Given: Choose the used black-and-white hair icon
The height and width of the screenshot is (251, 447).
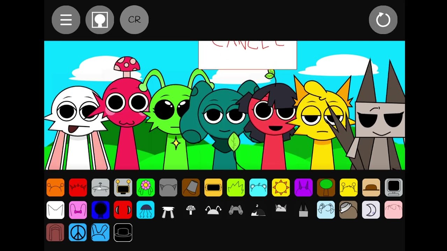Looking at the screenshot, I should pos(258,211).
